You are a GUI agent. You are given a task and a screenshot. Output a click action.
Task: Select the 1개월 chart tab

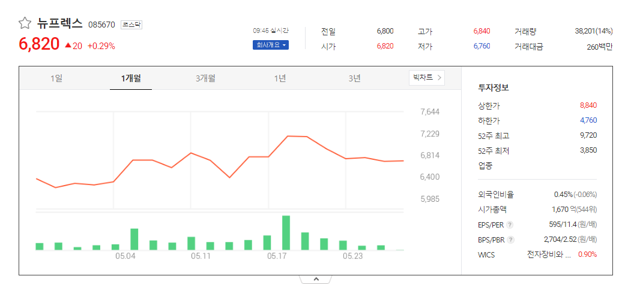click(131, 78)
